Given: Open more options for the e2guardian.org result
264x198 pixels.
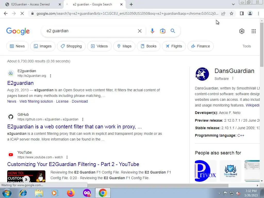Looking at the screenshot, I should coord(51,76).
